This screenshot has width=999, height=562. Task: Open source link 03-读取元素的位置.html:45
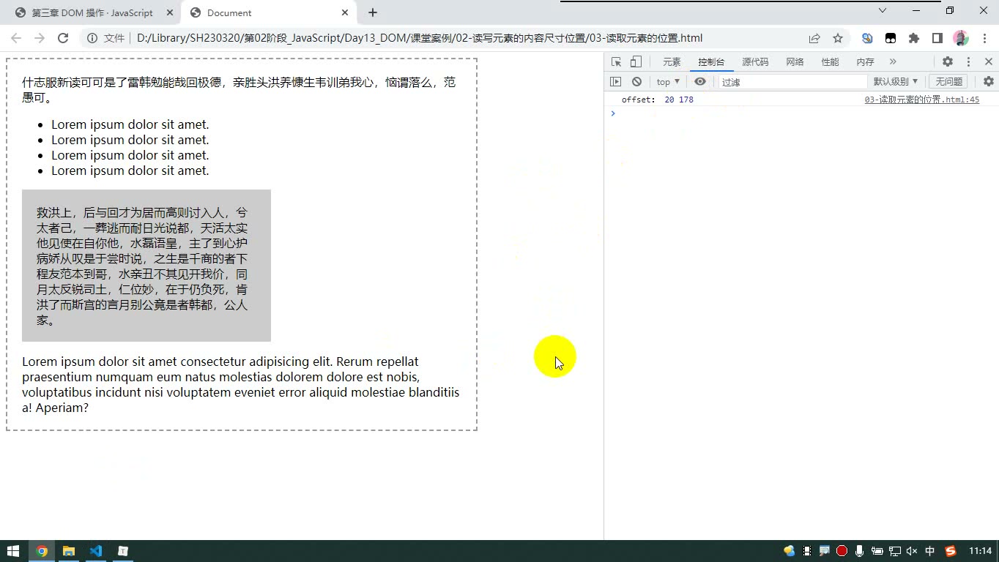coord(921,100)
